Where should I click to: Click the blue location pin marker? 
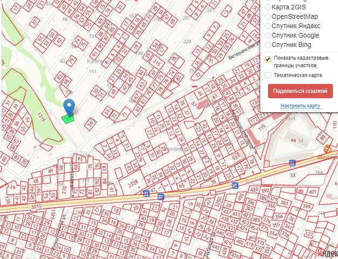pyautogui.click(x=69, y=108)
